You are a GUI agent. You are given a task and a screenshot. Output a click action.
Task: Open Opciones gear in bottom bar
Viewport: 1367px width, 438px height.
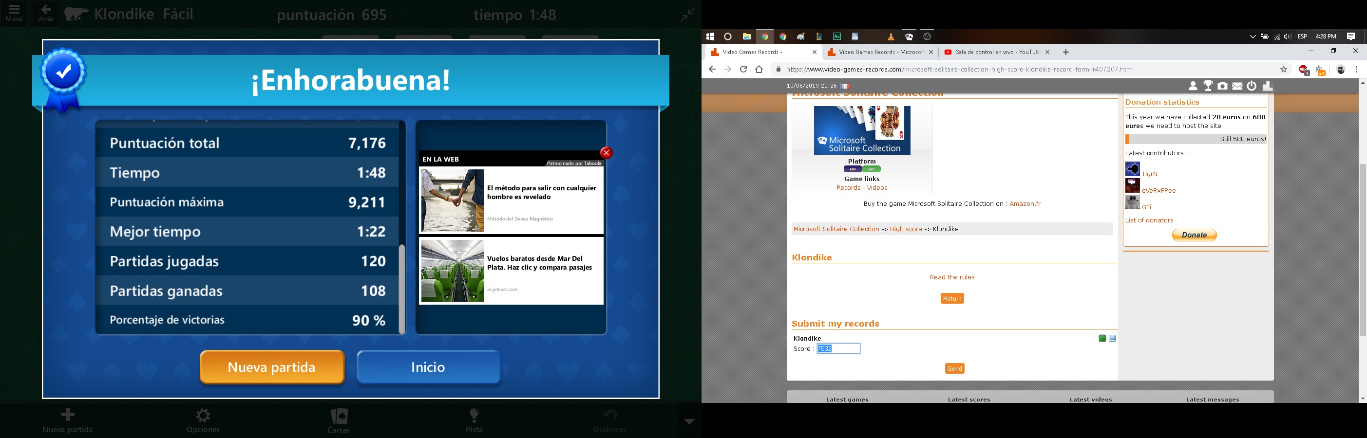(x=203, y=420)
